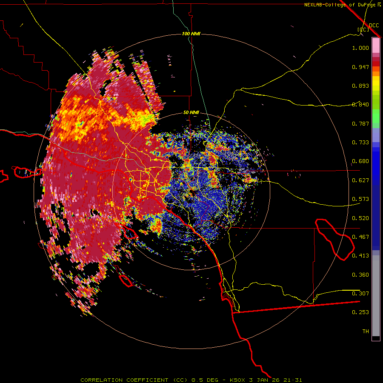This screenshot has width=383, height=383.
Task: Pick the large gray color bar segment
Action: point(376,296)
